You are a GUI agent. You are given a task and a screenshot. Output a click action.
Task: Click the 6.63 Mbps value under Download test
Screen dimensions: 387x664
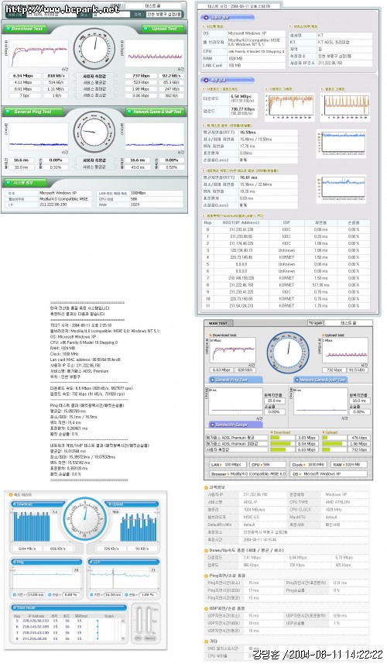click(221, 370)
